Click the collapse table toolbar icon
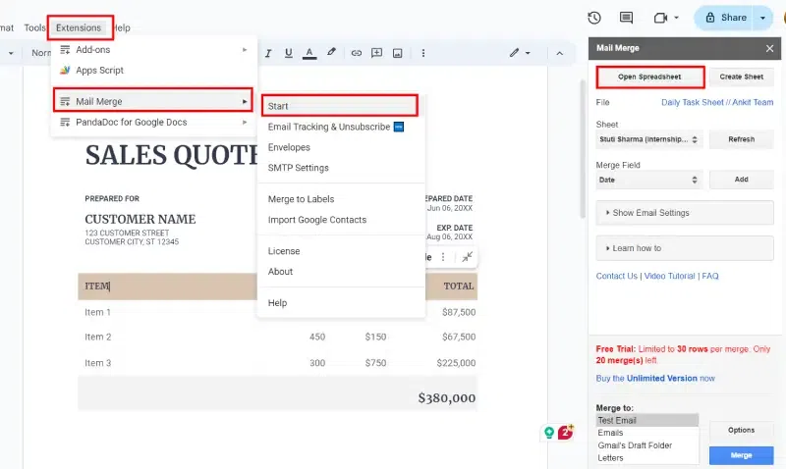 [x=468, y=257]
